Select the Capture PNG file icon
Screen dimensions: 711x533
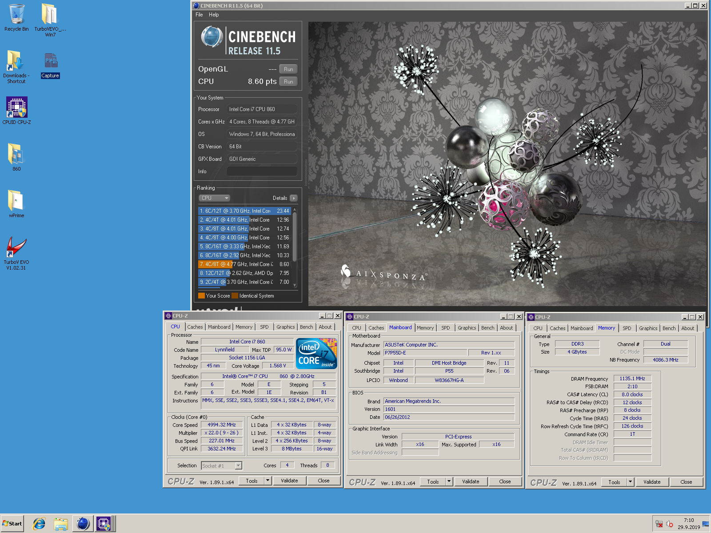50,65
